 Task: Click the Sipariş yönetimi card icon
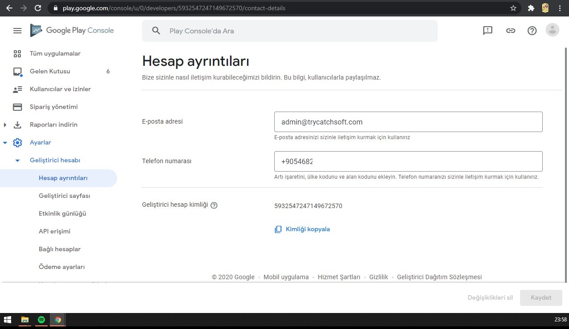17,107
